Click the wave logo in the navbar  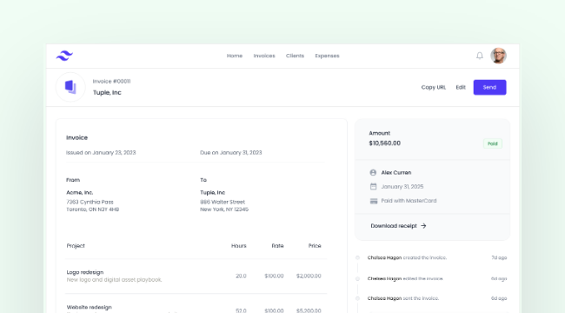coord(64,56)
